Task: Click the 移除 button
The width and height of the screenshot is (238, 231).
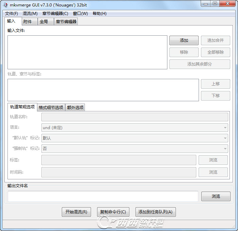Action: (x=184, y=52)
